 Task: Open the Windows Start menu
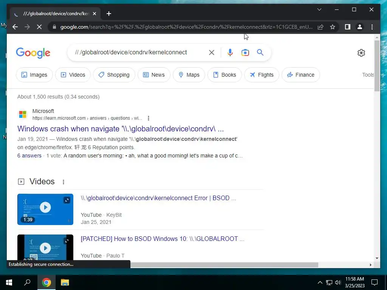pyautogui.click(x=9, y=282)
